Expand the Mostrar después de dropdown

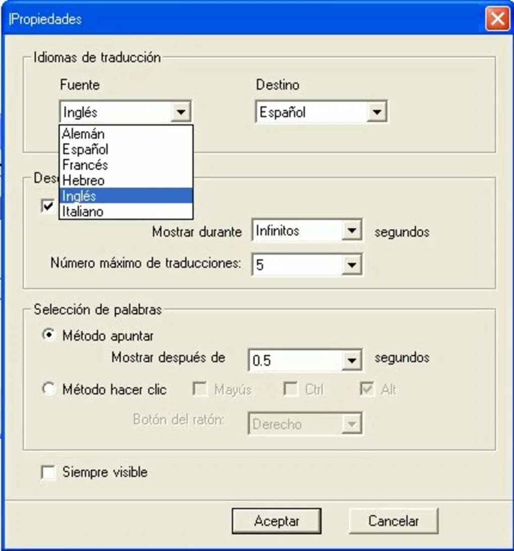(x=351, y=360)
